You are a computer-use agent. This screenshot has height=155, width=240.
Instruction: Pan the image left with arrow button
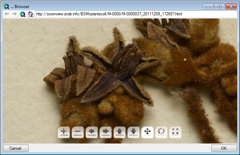(x=92, y=132)
